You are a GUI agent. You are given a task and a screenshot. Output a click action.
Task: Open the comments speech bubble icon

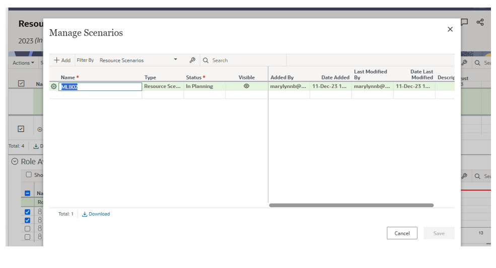coord(464,22)
